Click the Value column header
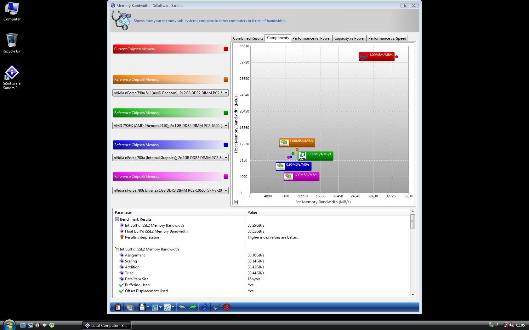The image size is (529, 330). pyautogui.click(x=327, y=212)
